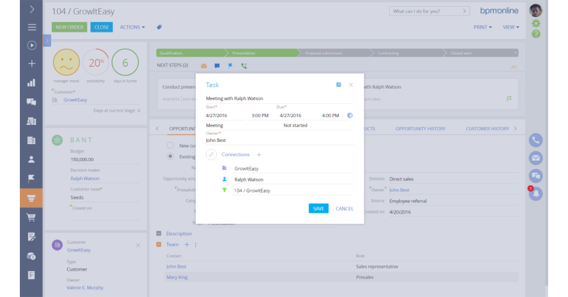Close the Task popup with X
This screenshot has height=297, width=568.
coord(351,85)
